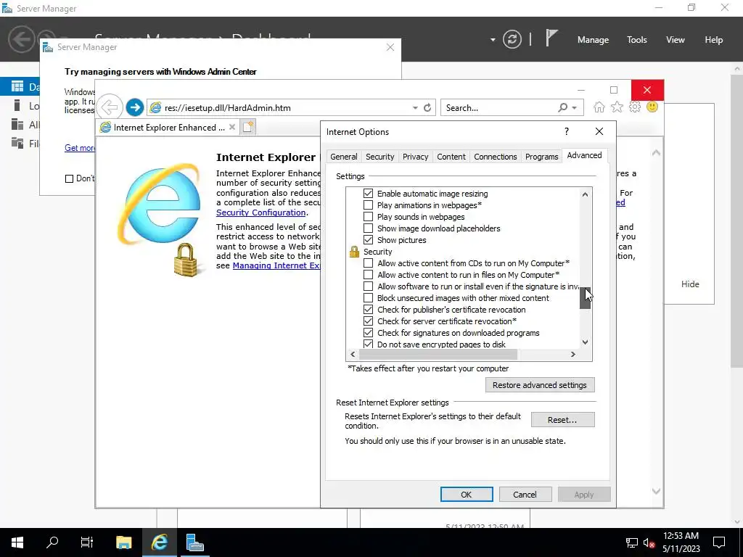The width and height of the screenshot is (743, 557).
Task: Open the Server Manager notifications flag
Action: [551, 38]
